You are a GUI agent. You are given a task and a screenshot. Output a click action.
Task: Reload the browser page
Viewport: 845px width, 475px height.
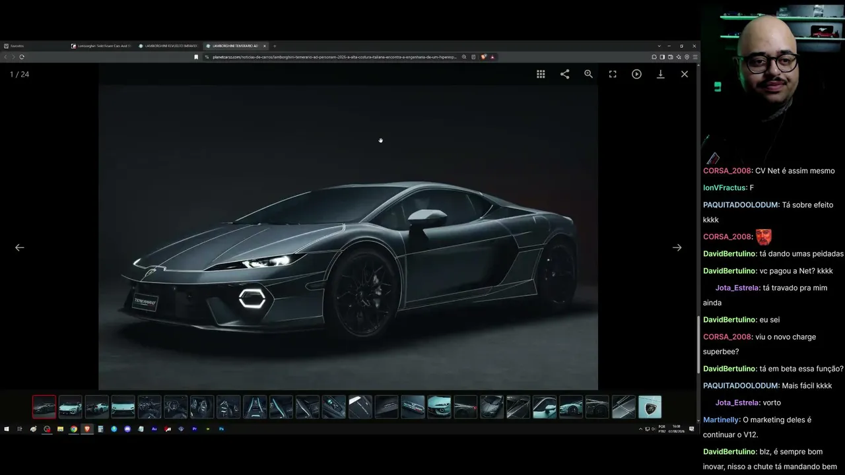click(x=22, y=57)
